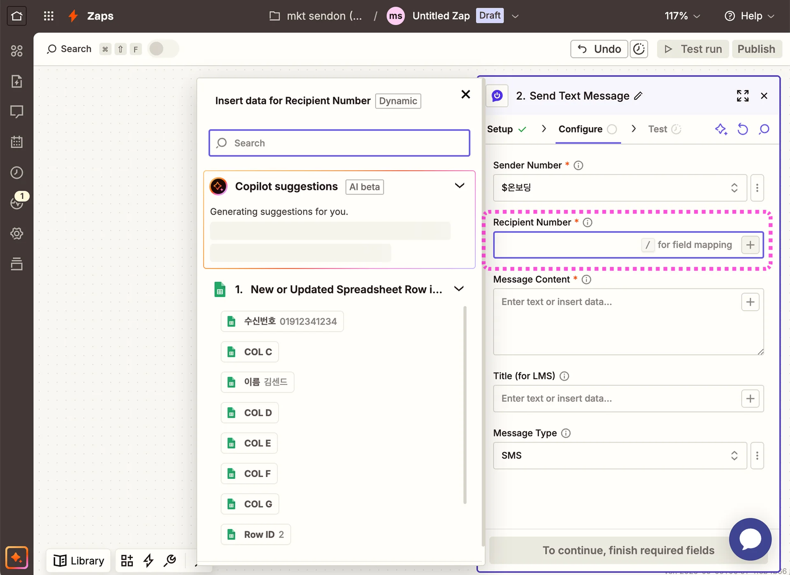Insert the 수신번호 01912341234 field

click(x=282, y=321)
